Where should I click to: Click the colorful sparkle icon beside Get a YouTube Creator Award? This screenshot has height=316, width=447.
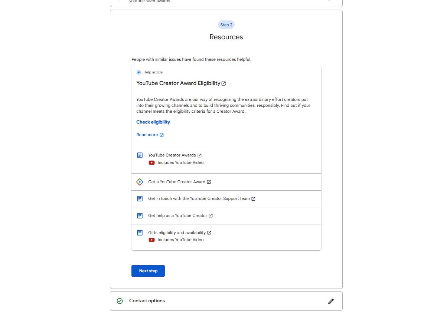(x=140, y=182)
